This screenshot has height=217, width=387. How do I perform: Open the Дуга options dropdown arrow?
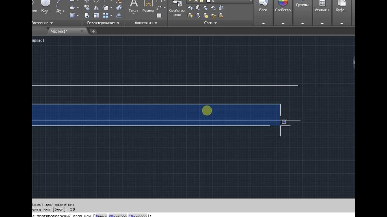pyautogui.click(x=60, y=14)
